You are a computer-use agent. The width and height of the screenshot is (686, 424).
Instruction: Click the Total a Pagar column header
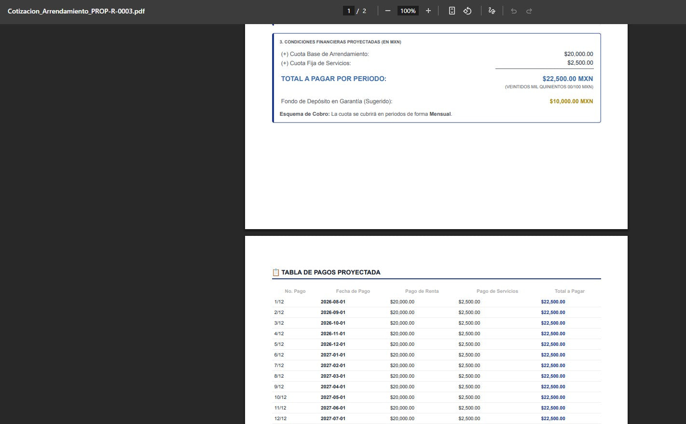point(570,291)
